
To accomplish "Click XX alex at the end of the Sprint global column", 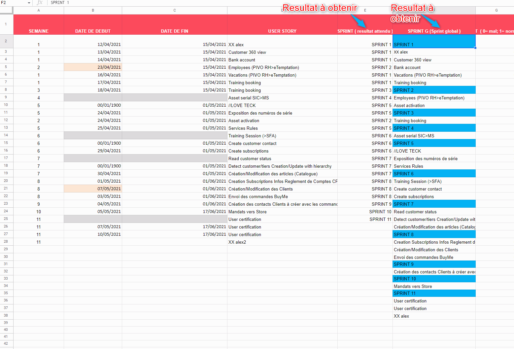I will point(434,316).
